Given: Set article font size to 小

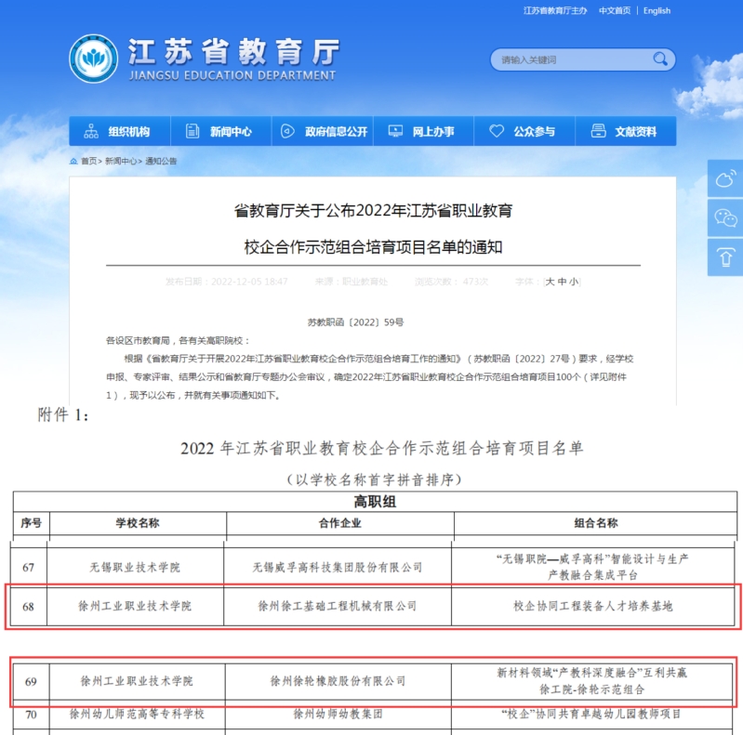Looking at the screenshot, I should coord(573,282).
